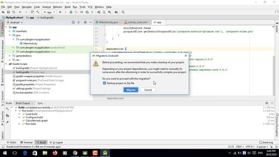Click the Back navigation arrow
Image resolution: width=279 pixels, height=157 pixels.
point(20,12)
